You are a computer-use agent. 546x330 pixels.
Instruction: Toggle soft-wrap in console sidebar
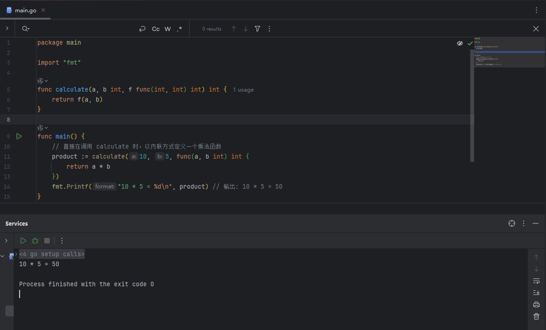click(x=536, y=281)
